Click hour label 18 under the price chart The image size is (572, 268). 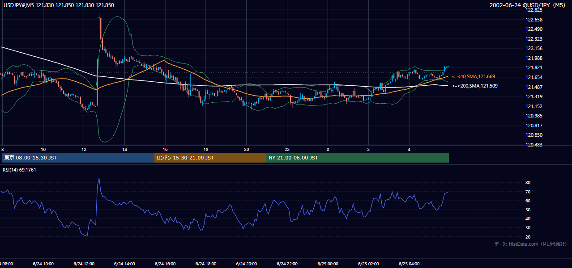point(206,149)
